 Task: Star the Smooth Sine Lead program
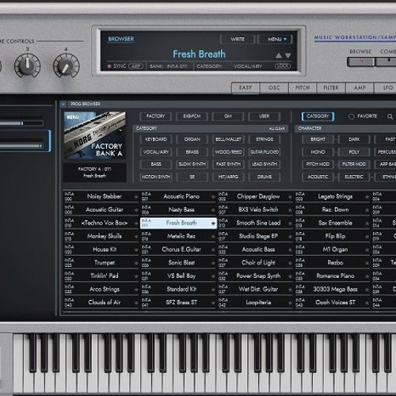290,223
